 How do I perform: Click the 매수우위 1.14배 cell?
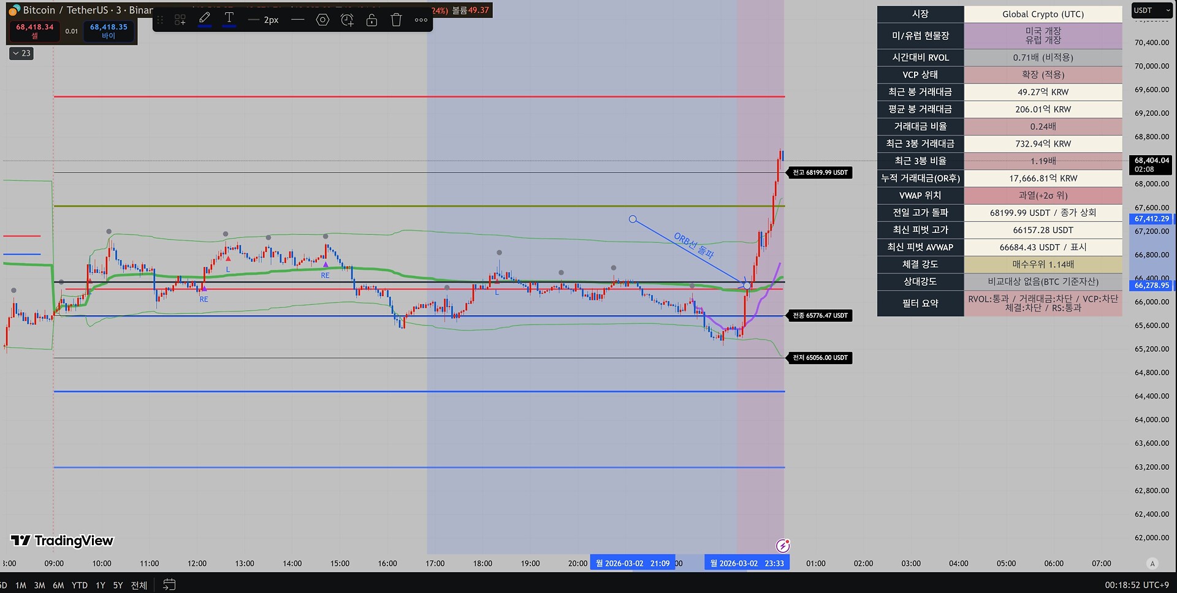click(1043, 264)
